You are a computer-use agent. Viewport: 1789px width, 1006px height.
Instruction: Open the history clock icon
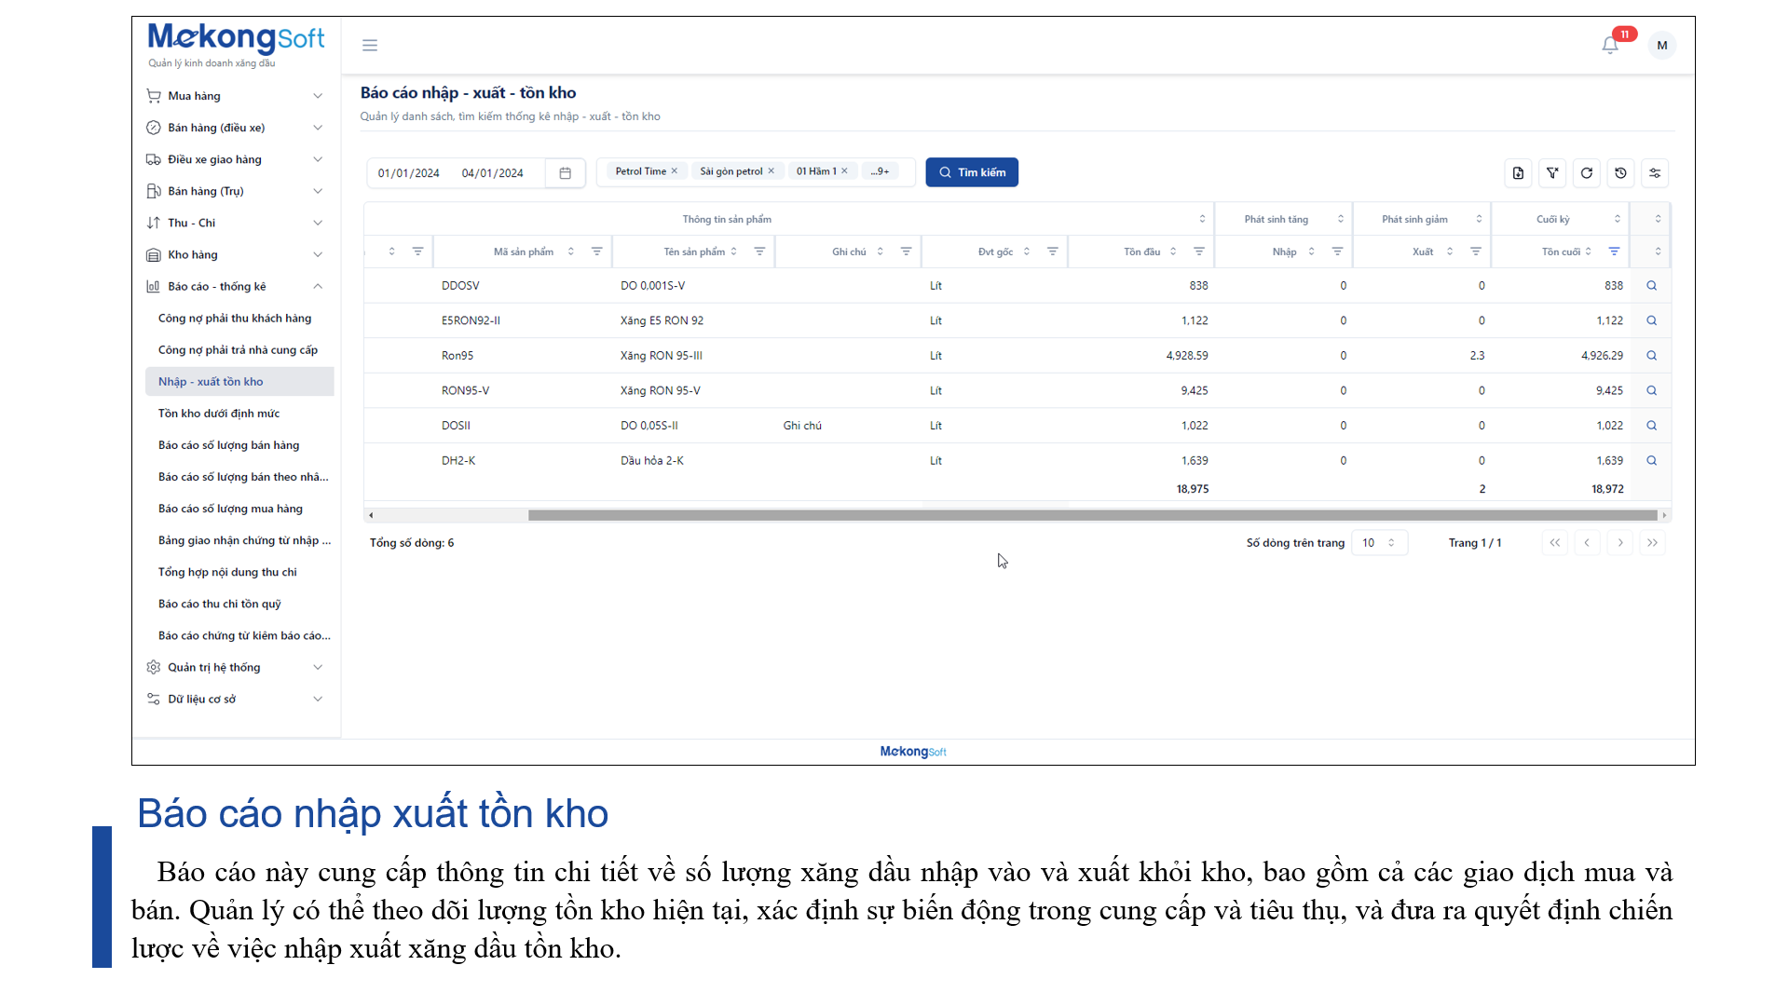point(1621,173)
